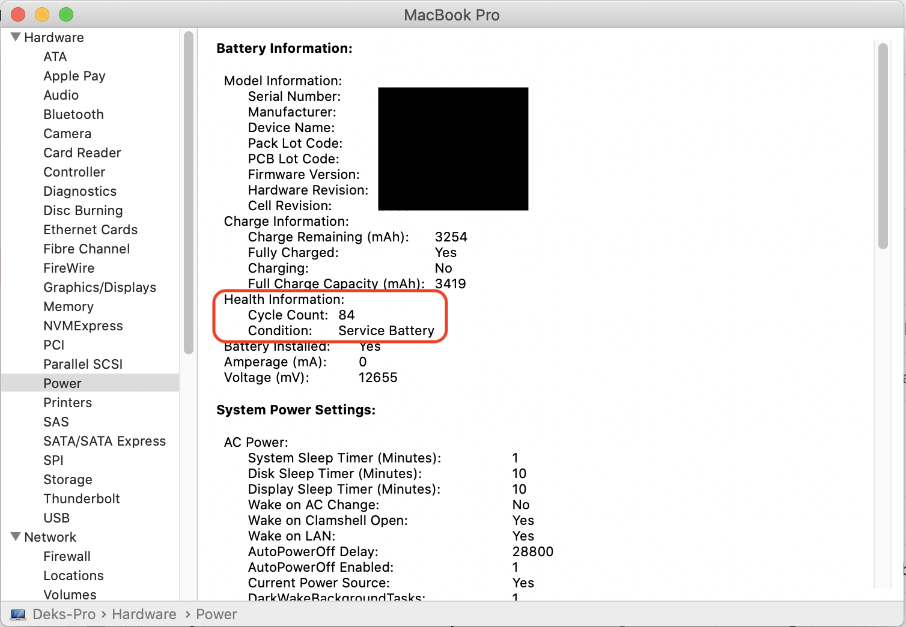
Task: Click the MacBook Pro window title
Action: (452, 15)
